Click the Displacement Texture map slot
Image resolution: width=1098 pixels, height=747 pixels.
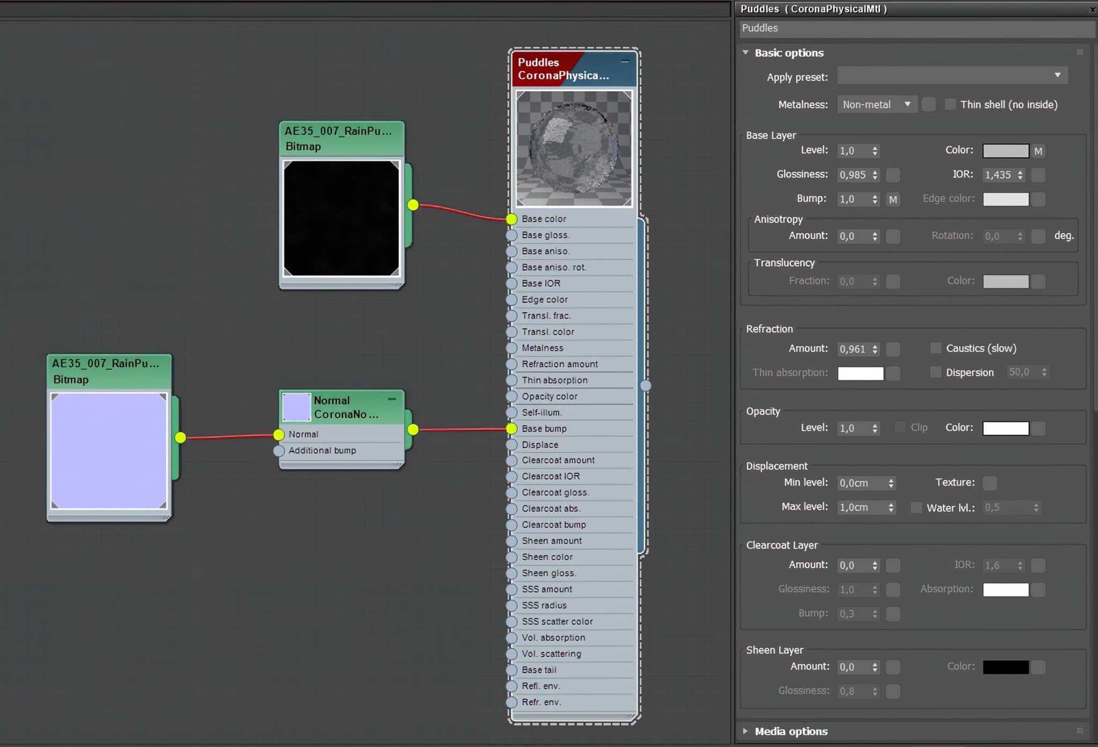point(990,483)
